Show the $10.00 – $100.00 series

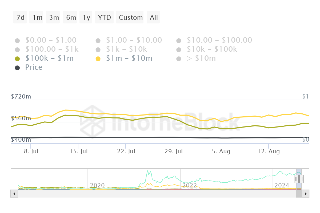tap(219, 40)
